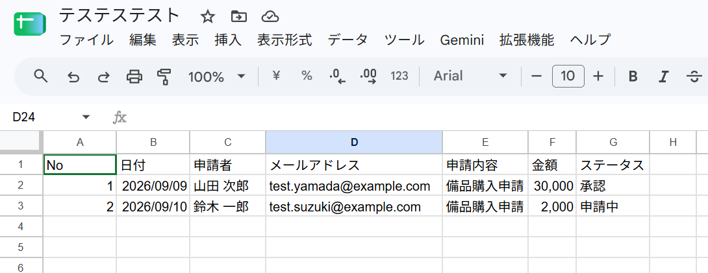Check cloud save status icon
Screen dimensions: 708x273
click(x=270, y=17)
